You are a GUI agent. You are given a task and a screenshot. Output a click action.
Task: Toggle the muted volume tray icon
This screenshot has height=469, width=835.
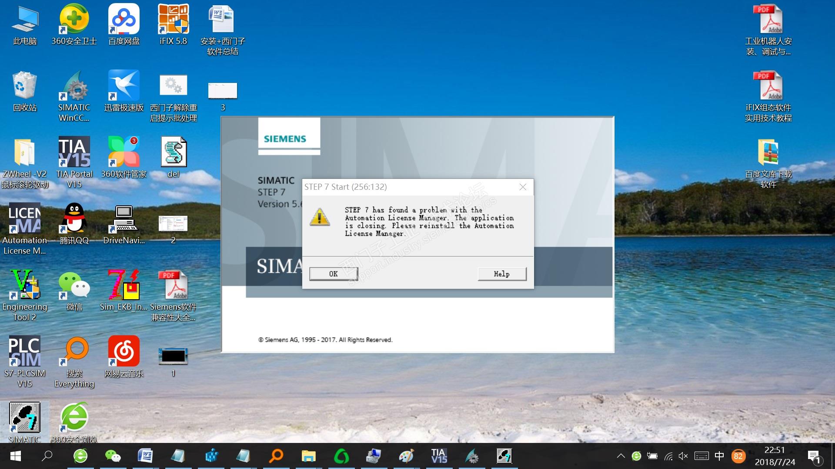coord(683,456)
